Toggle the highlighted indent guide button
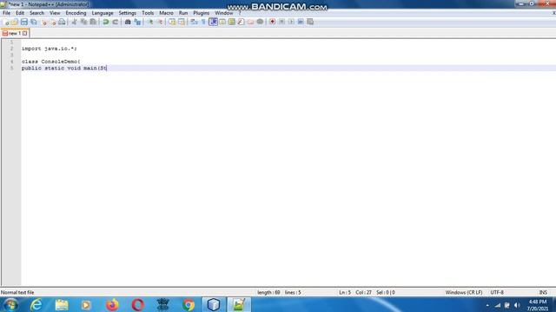The width and height of the screenshot is (556, 312). tap(213, 22)
